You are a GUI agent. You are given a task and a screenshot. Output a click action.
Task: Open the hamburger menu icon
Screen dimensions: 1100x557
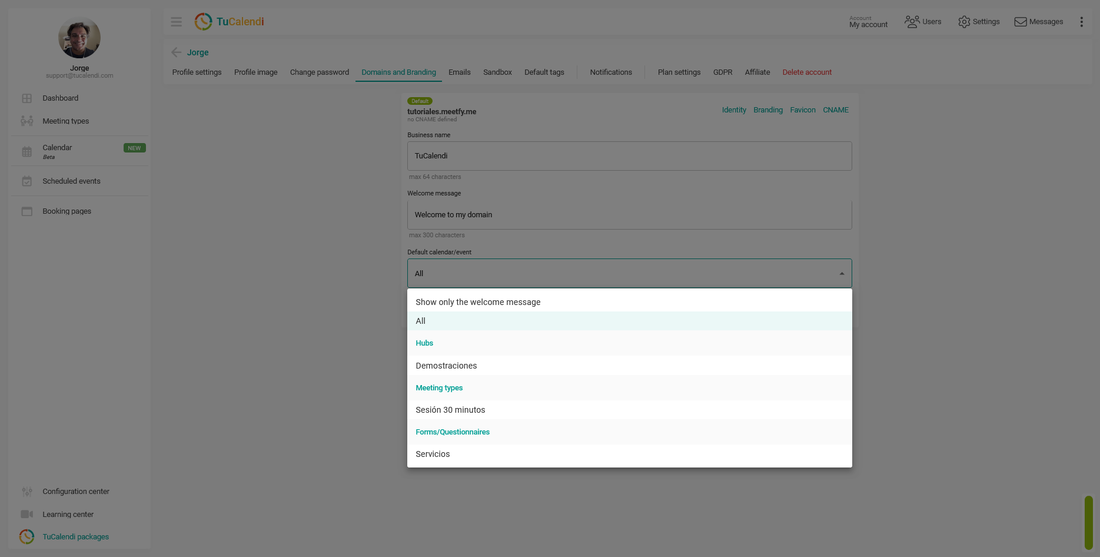click(x=176, y=22)
